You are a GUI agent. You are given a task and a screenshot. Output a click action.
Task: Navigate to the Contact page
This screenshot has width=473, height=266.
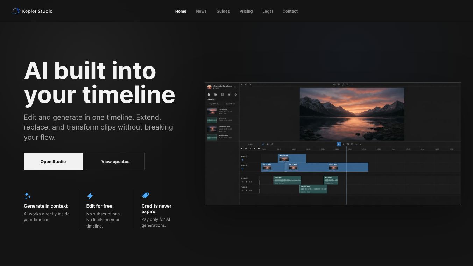[x=290, y=11]
